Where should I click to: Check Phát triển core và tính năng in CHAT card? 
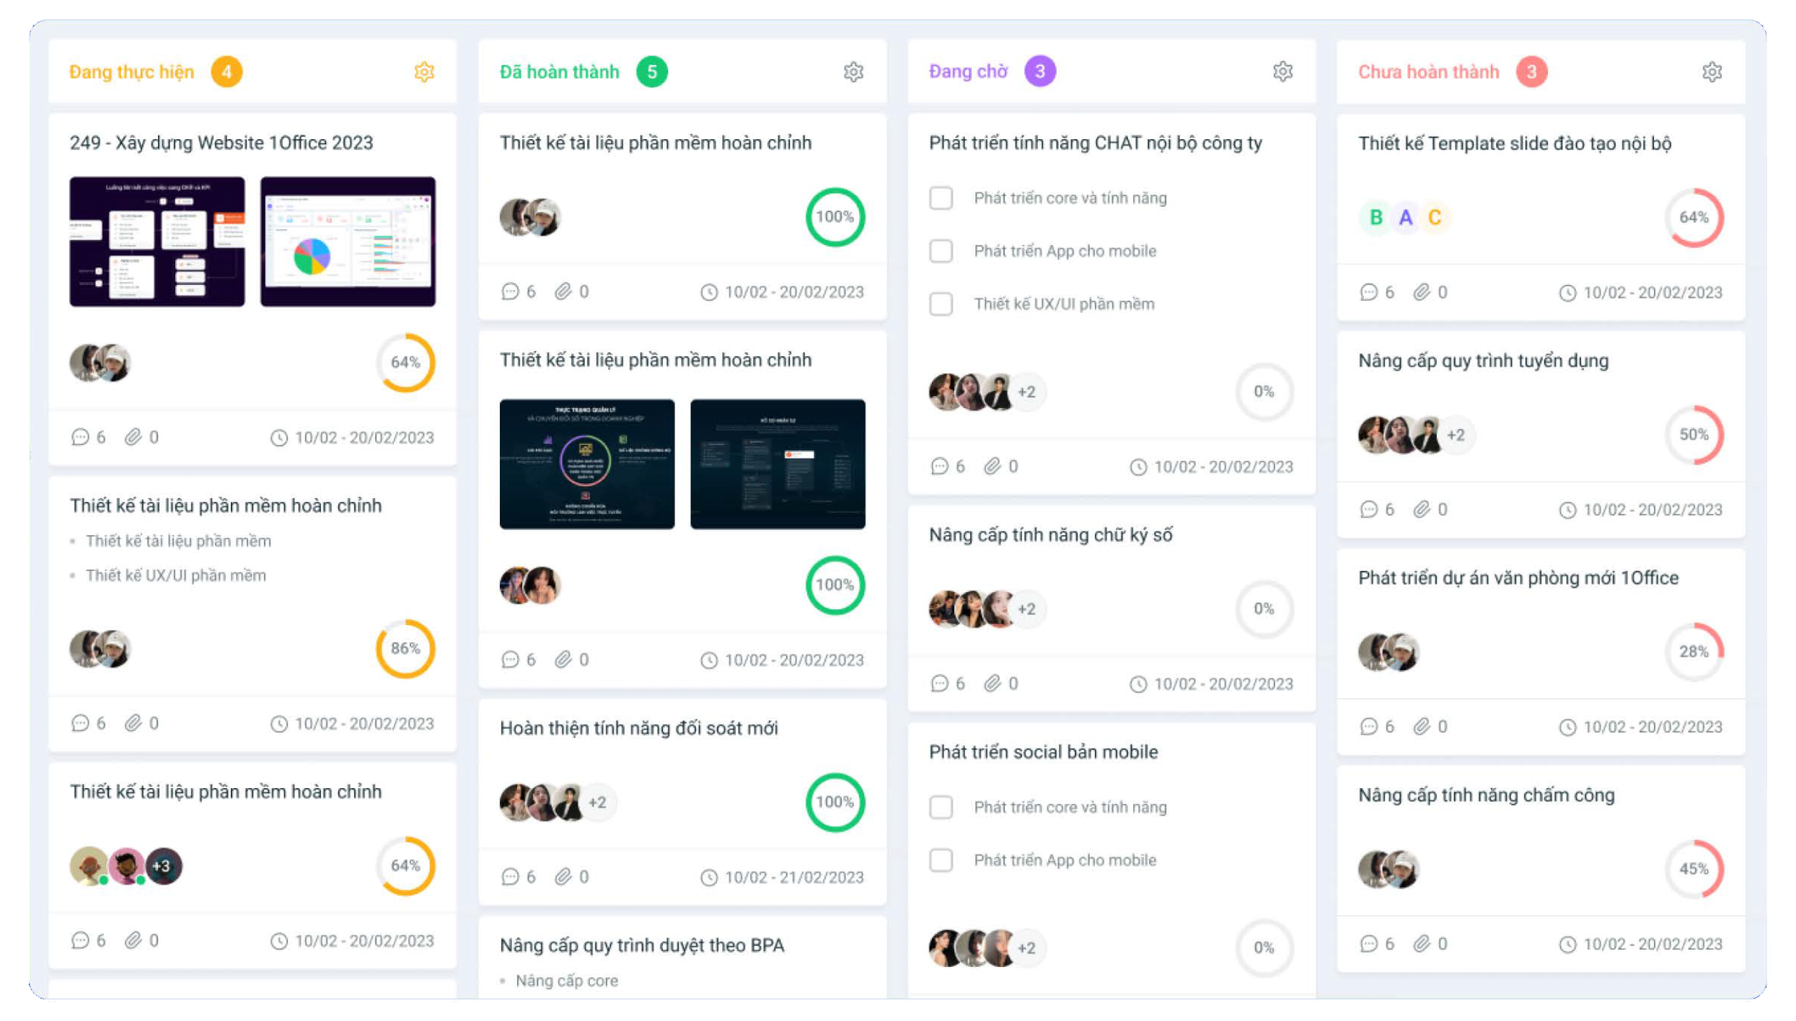point(941,198)
